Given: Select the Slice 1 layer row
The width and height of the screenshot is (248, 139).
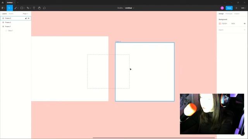Looking at the screenshot, I should [15, 31].
